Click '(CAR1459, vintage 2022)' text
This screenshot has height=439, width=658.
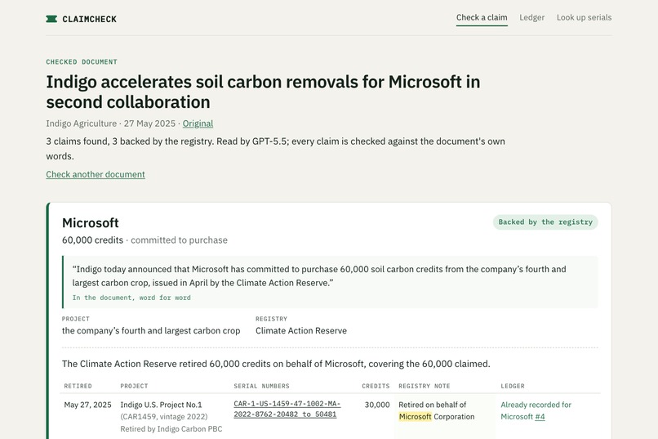(x=164, y=417)
